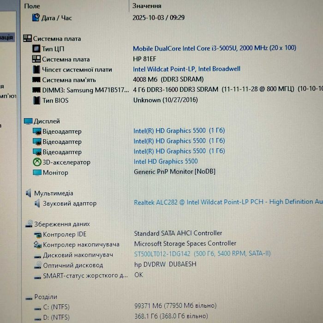Select the Оптичний дисковод label
The height and width of the screenshot is (323, 323).
[73, 265]
